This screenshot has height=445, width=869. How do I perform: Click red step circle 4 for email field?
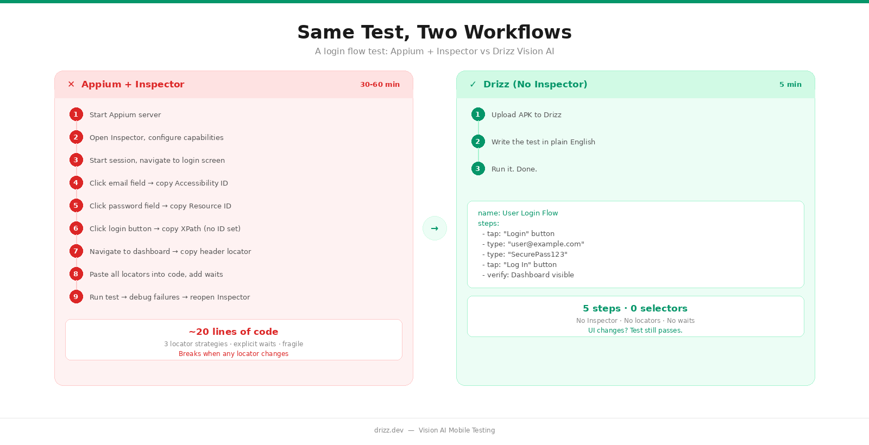point(76,183)
